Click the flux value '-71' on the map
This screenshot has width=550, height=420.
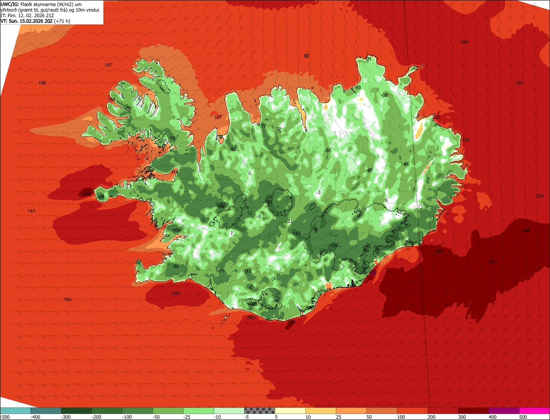coord(221,271)
